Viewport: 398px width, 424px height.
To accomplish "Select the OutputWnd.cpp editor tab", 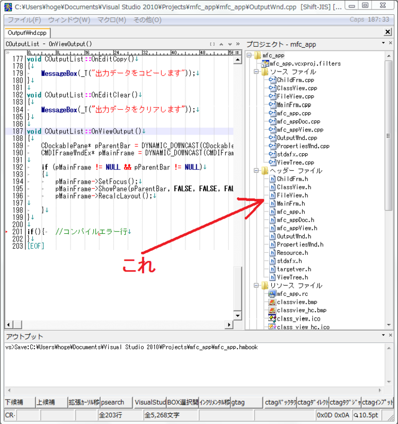I will click(x=27, y=33).
